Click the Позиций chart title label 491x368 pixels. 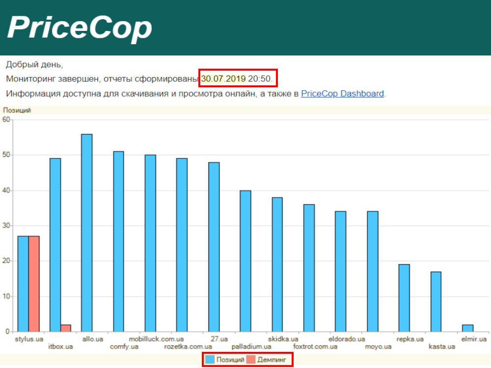tap(17, 110)
